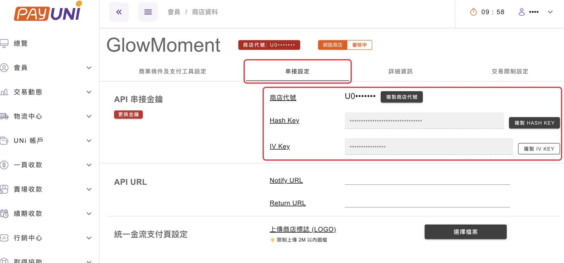Click the UNi 帳戶 wallet icon
This screenshot has width=564, height=263.
4,141
